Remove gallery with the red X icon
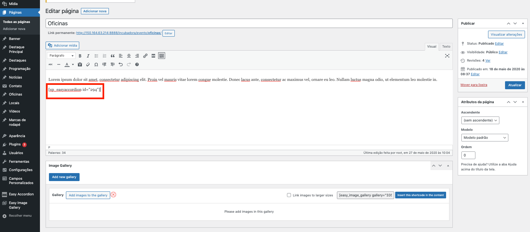The height and width of the screenshot is (232, 530). point(114,195)
